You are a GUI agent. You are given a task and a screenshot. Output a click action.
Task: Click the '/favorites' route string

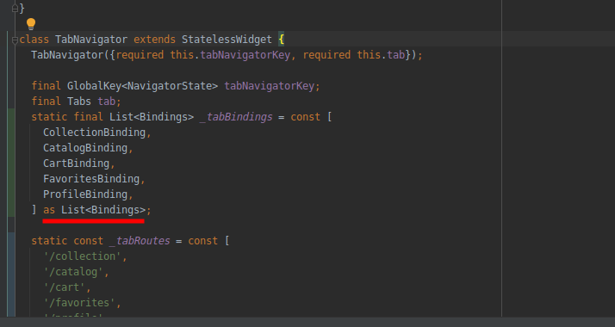pos(79,303)
